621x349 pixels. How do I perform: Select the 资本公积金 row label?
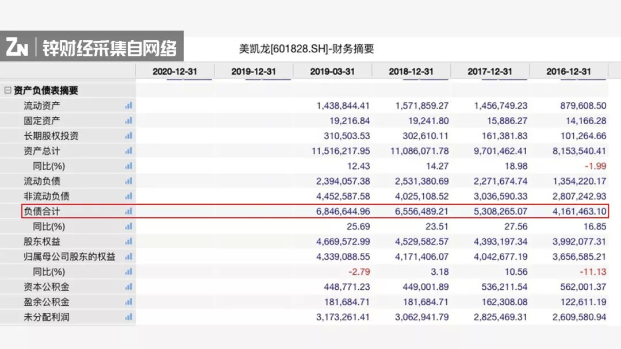[x=47, y=286]
